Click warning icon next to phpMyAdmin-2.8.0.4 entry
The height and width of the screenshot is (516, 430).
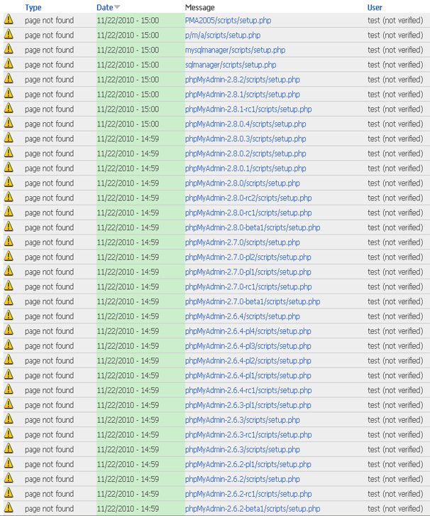coord(9,124)
